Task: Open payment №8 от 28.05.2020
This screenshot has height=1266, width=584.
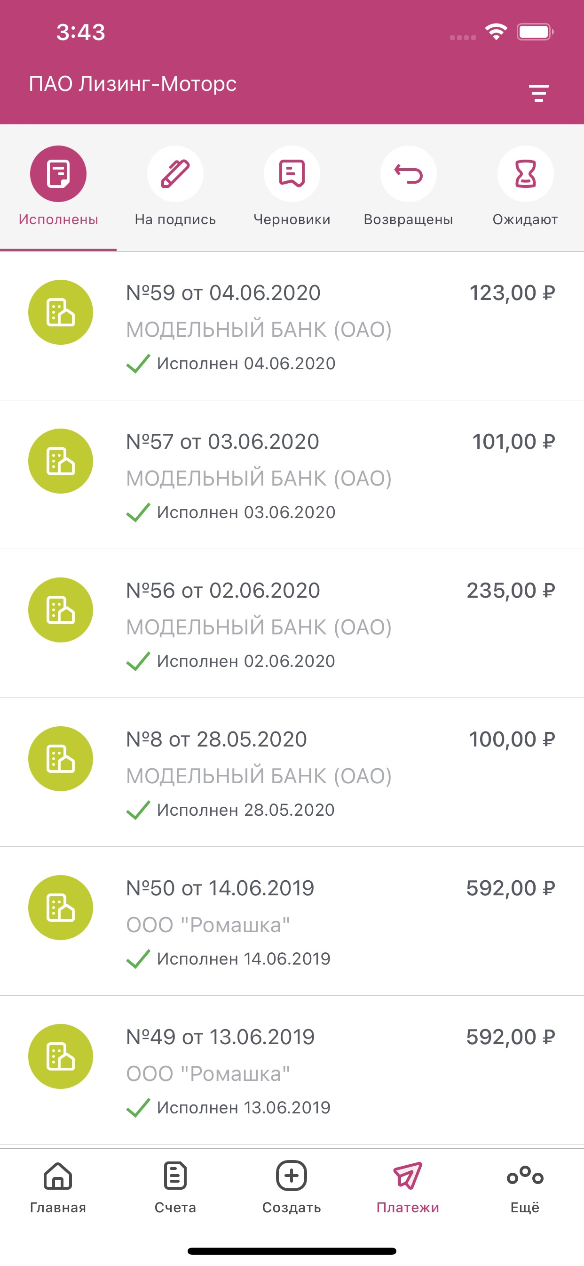Action: tap(292, 772)
